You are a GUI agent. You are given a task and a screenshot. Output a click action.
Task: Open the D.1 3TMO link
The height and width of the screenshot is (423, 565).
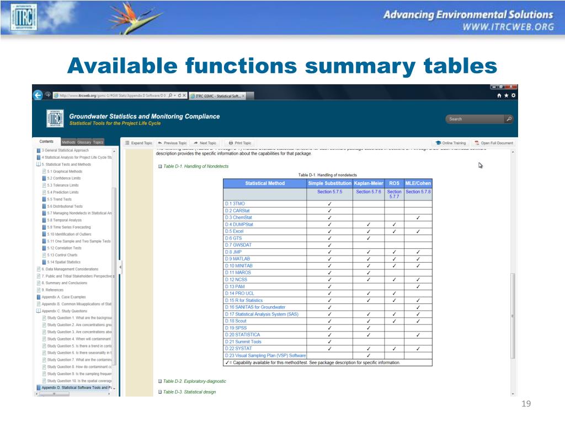(x=235, y=204)
